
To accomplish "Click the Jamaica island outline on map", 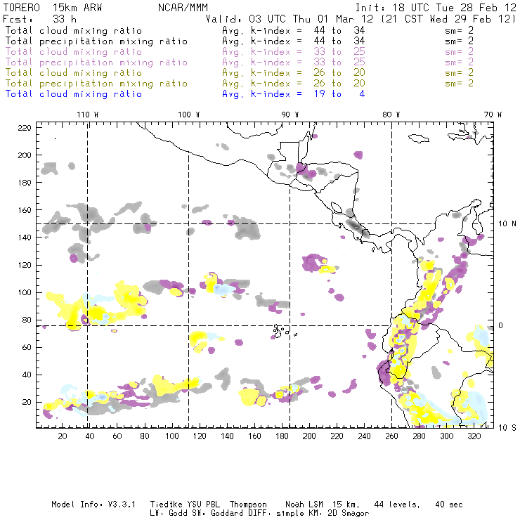I will pos(419,138).
